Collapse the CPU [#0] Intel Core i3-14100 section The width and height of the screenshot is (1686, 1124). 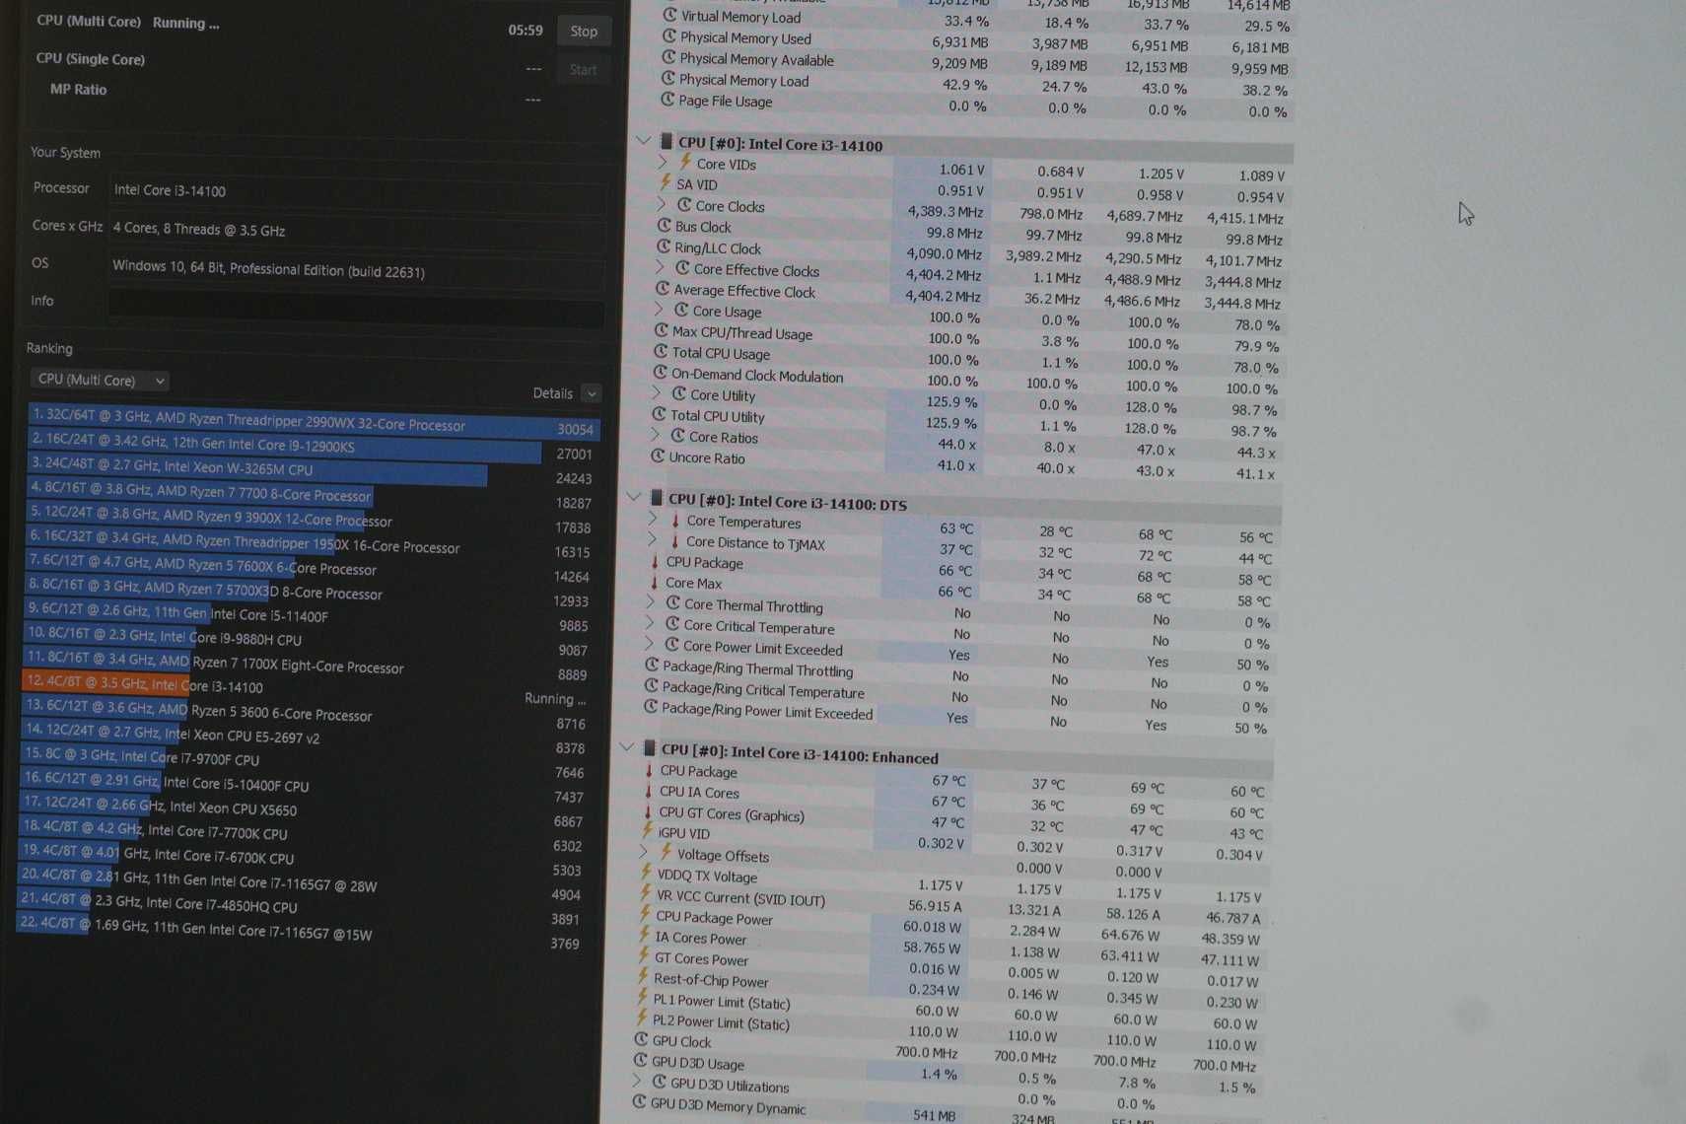point(644,141)
